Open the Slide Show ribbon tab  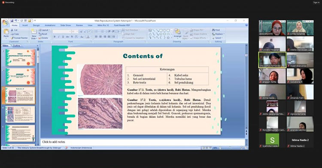click(x=66, y=25)
